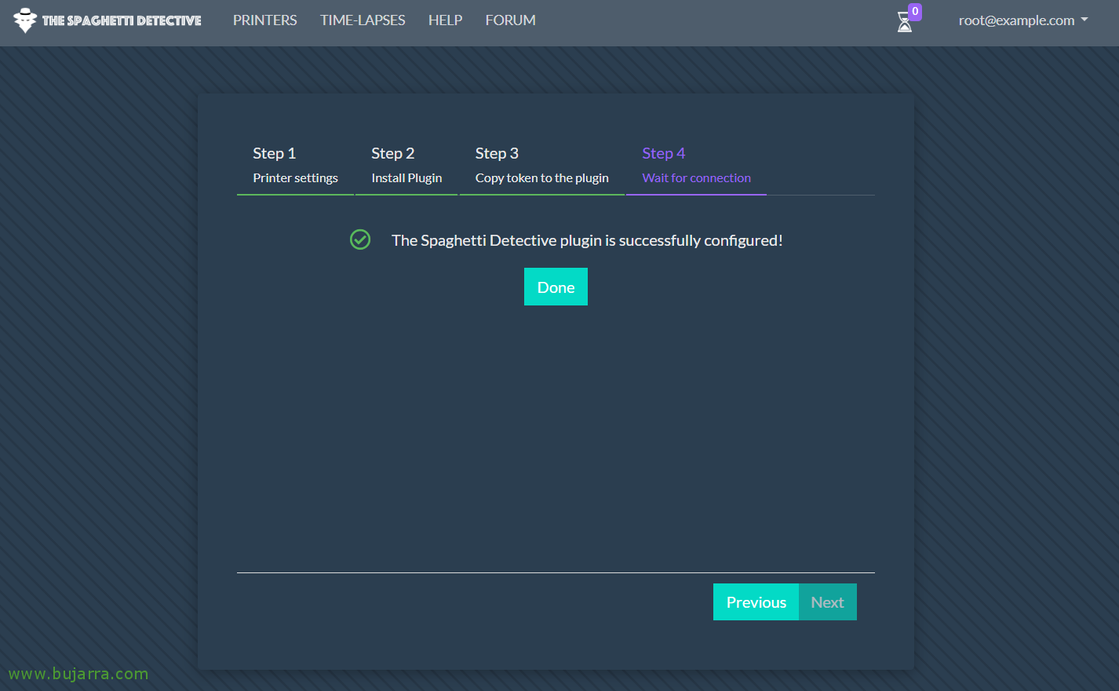The width and height of the screenshot is (1119, 691).
Task: Click the purple 0 notification badge
Action: (915, 12)
